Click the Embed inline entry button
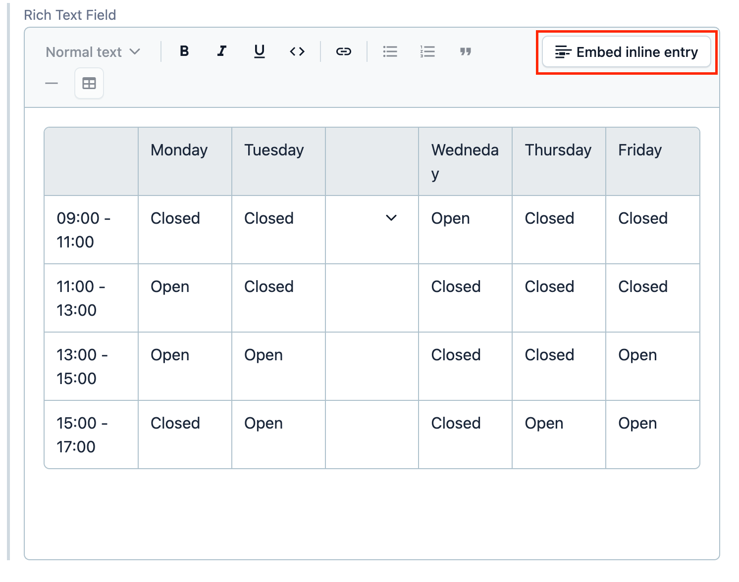Viewport: 739px width, 582px height. pos(627,51)
